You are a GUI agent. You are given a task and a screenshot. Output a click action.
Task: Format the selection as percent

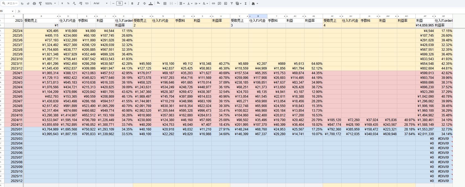[x=68, y=3]
